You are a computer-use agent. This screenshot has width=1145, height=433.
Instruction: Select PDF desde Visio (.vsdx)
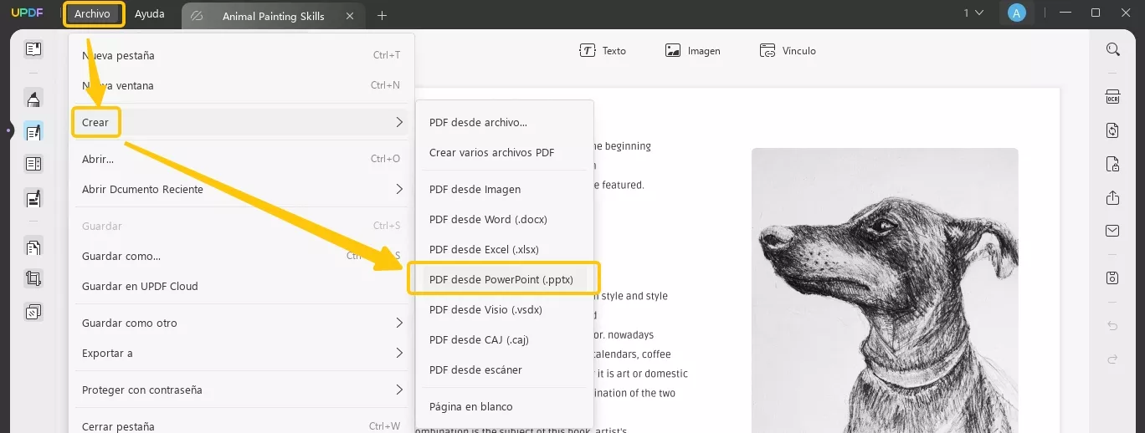tap(505, 309)
